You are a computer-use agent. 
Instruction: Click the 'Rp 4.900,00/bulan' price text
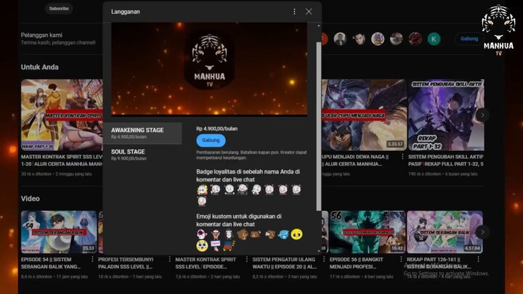216,128
